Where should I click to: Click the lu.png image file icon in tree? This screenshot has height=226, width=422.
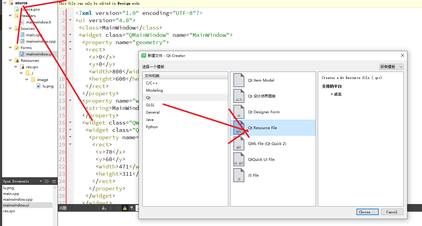click(38, 86)
